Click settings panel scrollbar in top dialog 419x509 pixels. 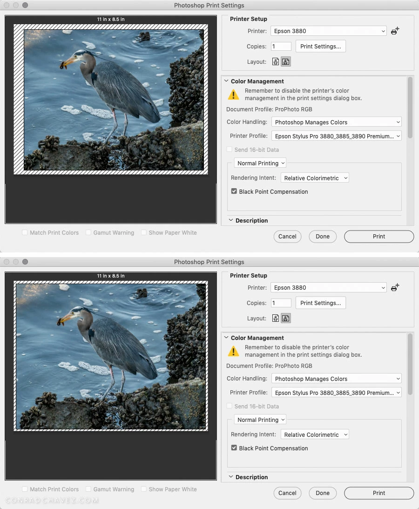pyautogui.click(x=410, y=108)
